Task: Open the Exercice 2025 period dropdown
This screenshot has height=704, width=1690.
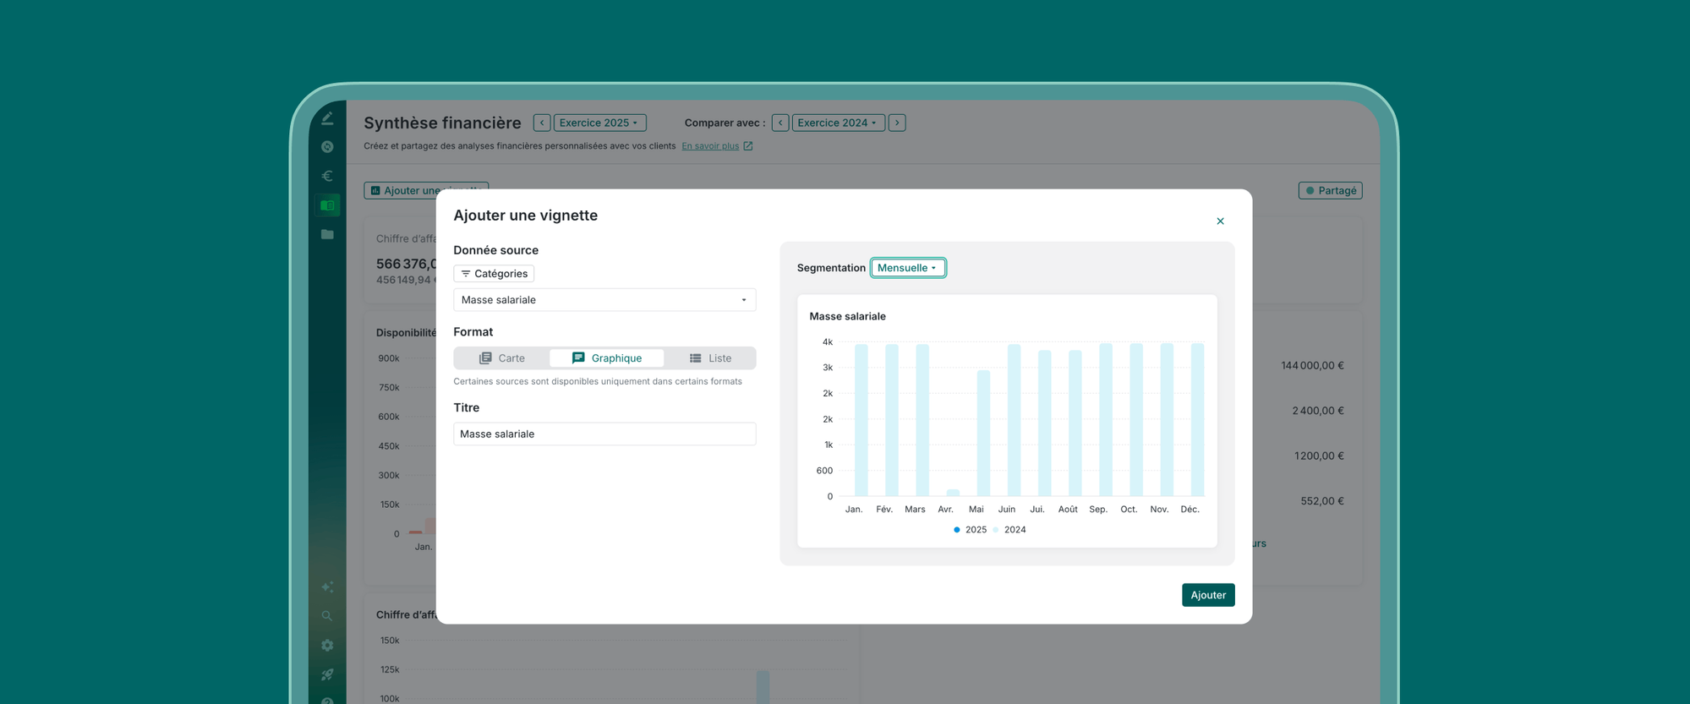Action: pos(599,123)
